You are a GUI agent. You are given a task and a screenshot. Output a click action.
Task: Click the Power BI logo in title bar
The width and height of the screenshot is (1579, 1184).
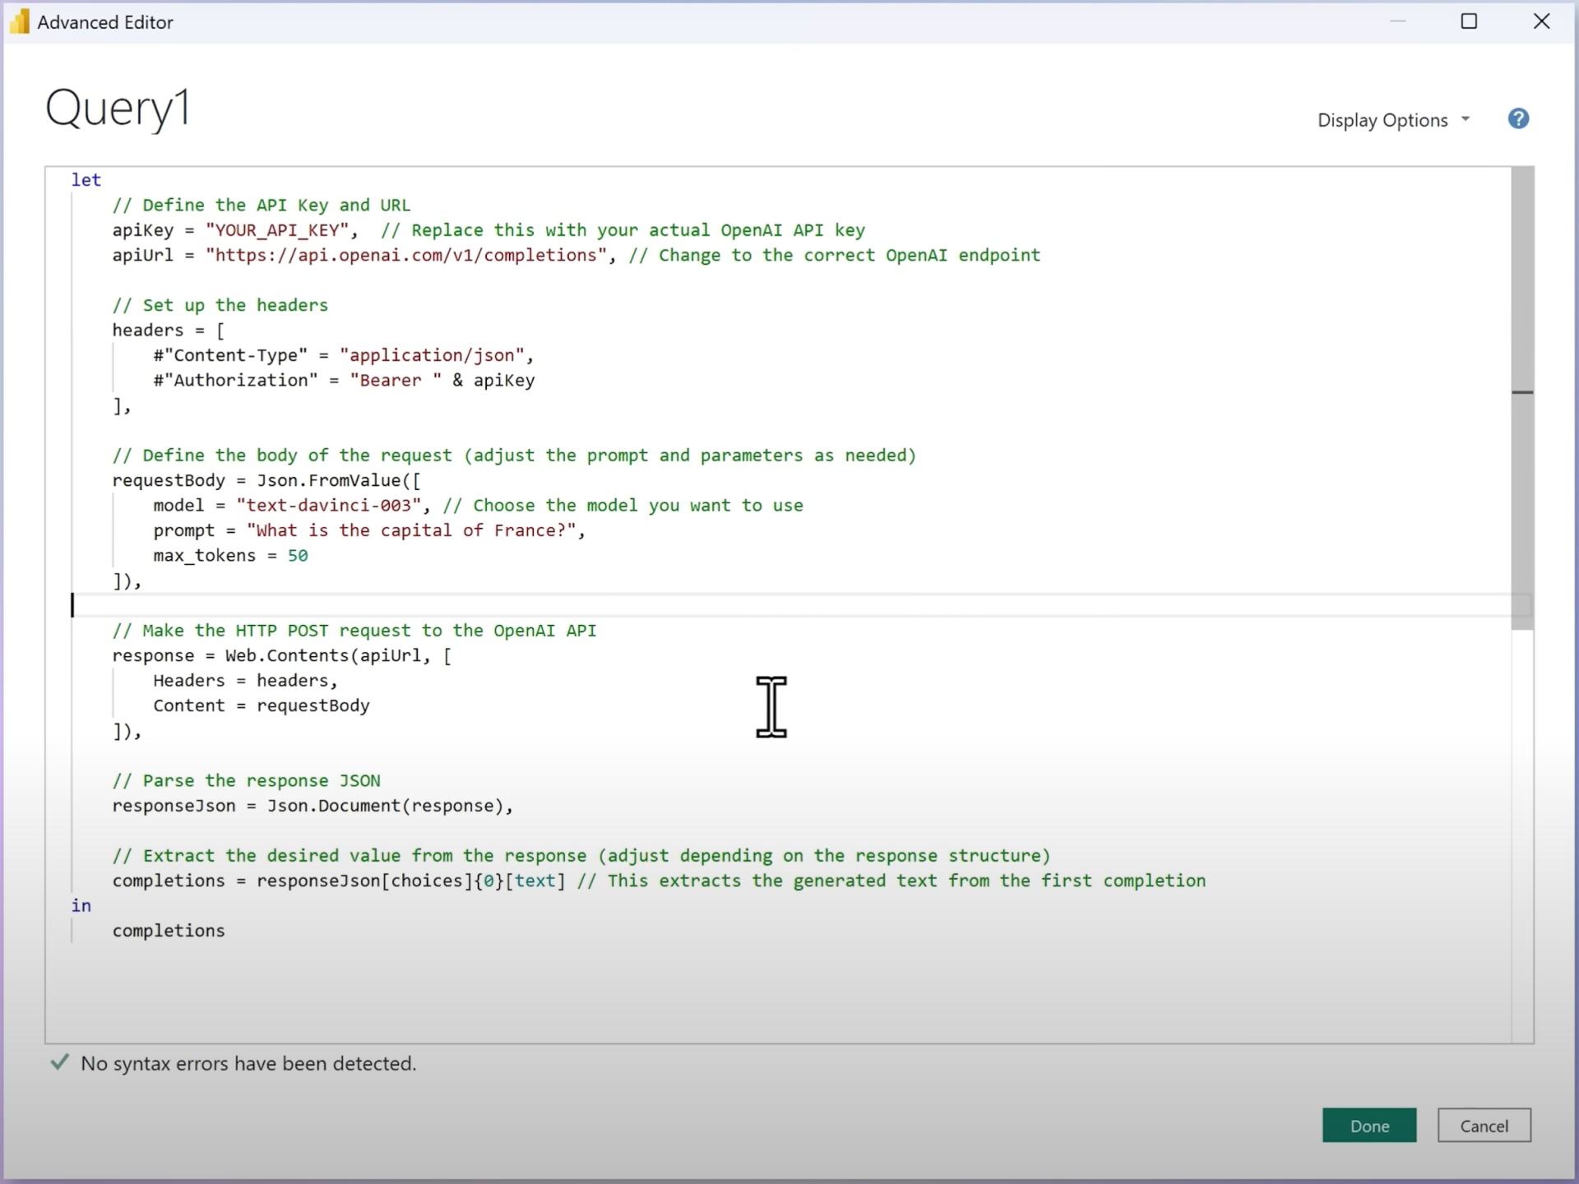pyautogui.click(x=19, y=22)
